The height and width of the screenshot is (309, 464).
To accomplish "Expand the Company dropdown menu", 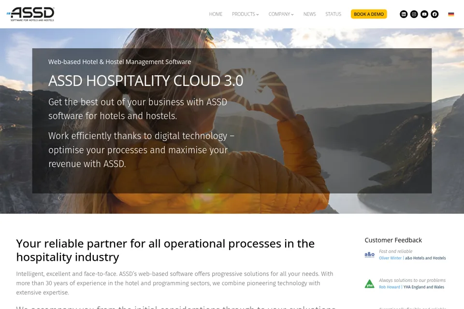I will pos(281,14).
